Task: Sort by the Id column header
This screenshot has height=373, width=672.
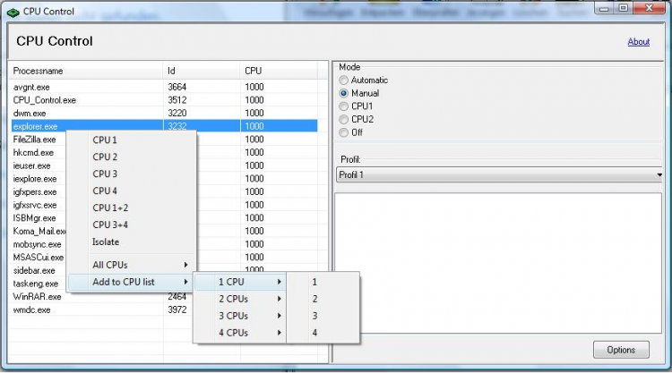Action: (201, 71)
